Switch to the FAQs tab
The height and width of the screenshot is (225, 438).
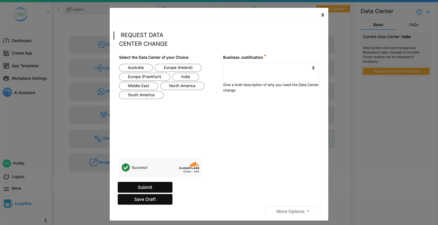coord(414,25)
